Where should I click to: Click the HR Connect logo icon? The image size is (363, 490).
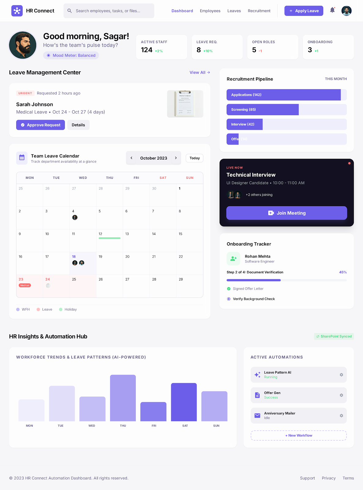click(x=17, y=11)
